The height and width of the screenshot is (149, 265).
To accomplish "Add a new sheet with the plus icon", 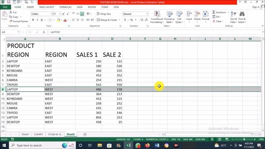I will coord(85,134).
